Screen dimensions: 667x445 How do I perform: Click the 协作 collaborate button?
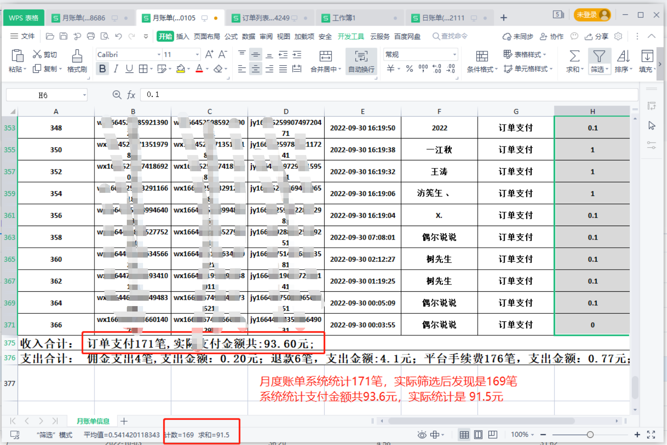pyautogui.click(x=552, y=36)
